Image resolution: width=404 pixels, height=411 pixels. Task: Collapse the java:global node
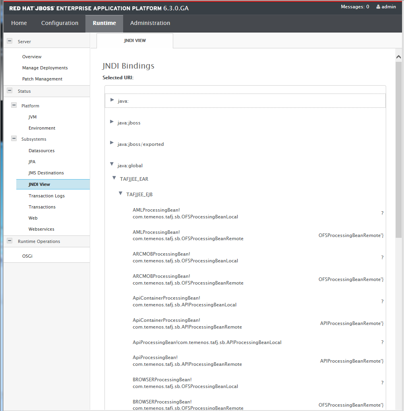pyautogui.click(x=112, y=164)
